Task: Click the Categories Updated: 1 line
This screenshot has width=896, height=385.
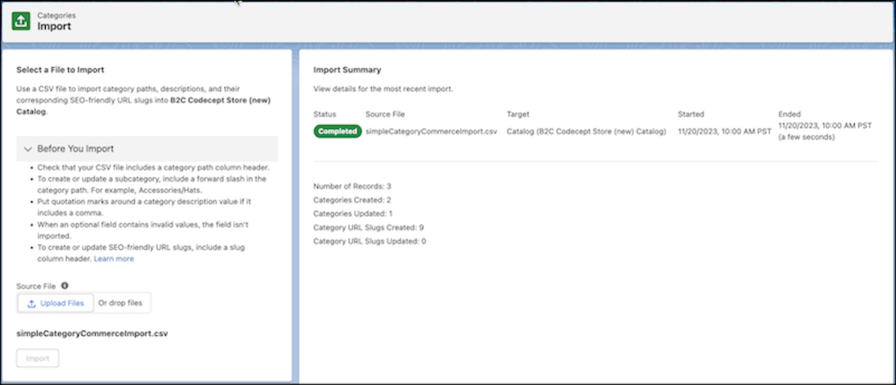Action: pos(352,214)
